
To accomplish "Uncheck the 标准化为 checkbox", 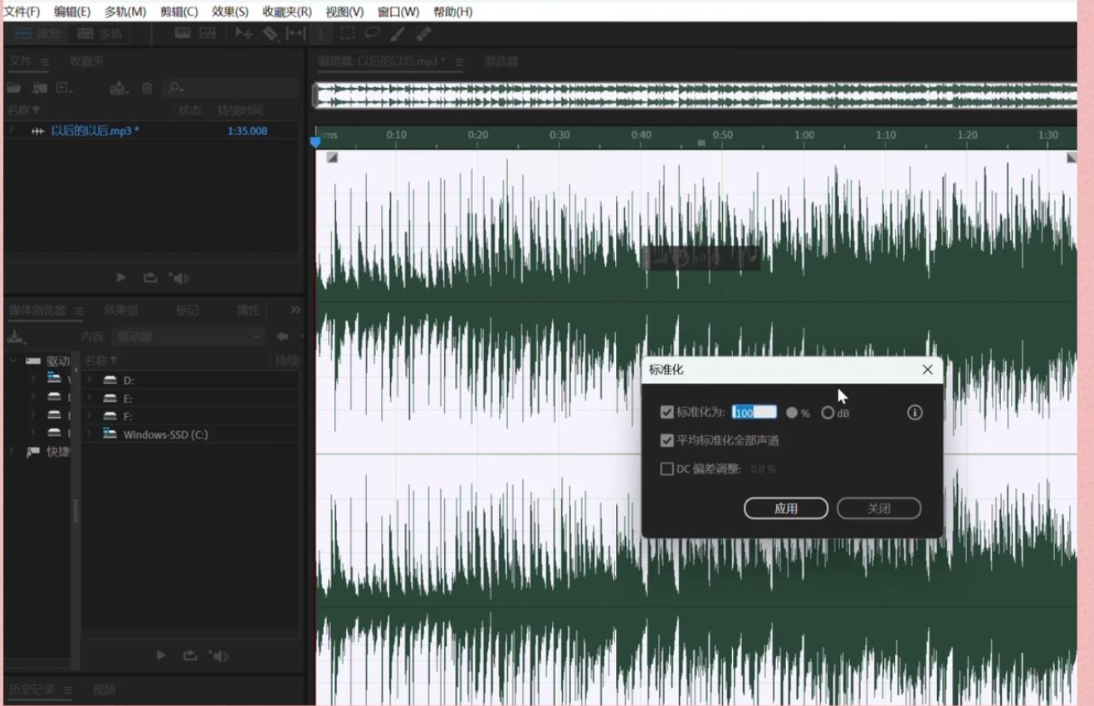I will click(667, 413).
